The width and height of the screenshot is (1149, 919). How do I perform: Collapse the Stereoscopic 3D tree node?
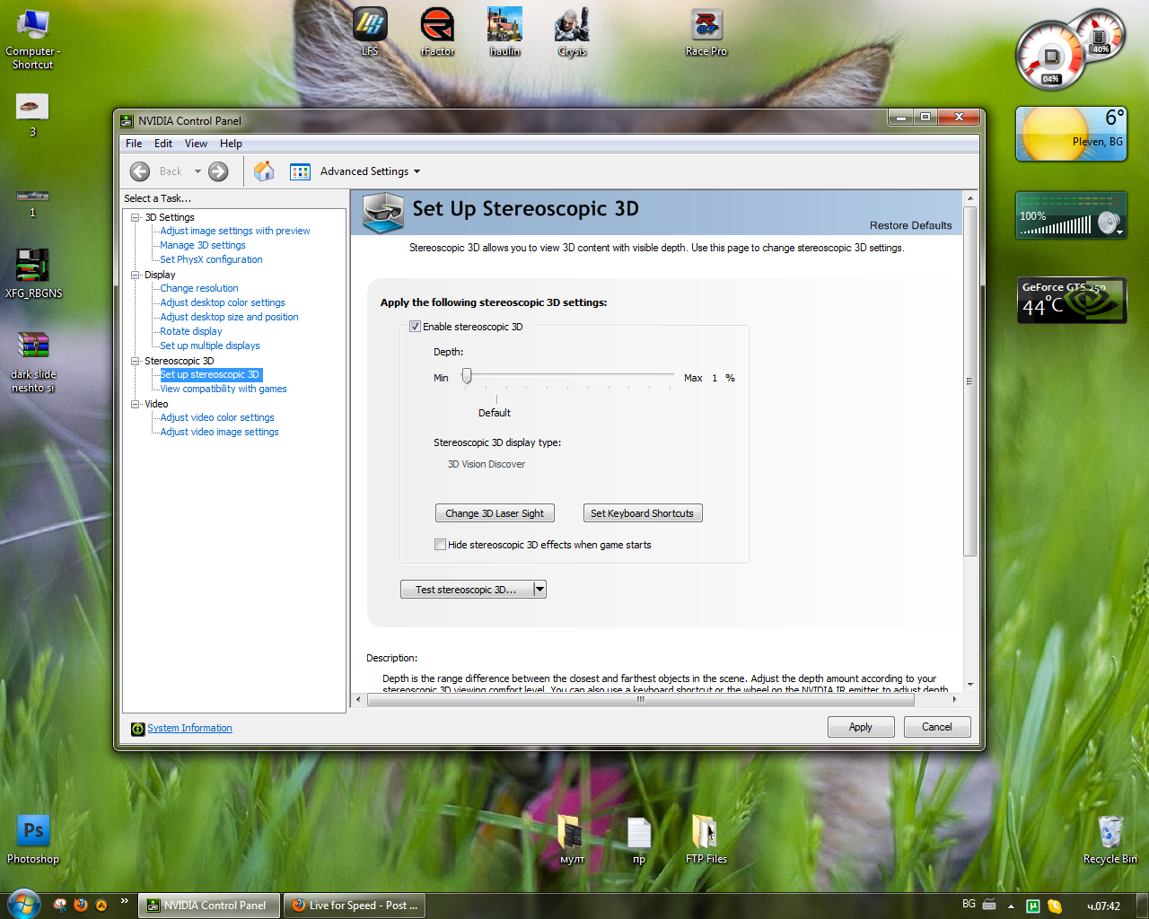click(136, 361)
